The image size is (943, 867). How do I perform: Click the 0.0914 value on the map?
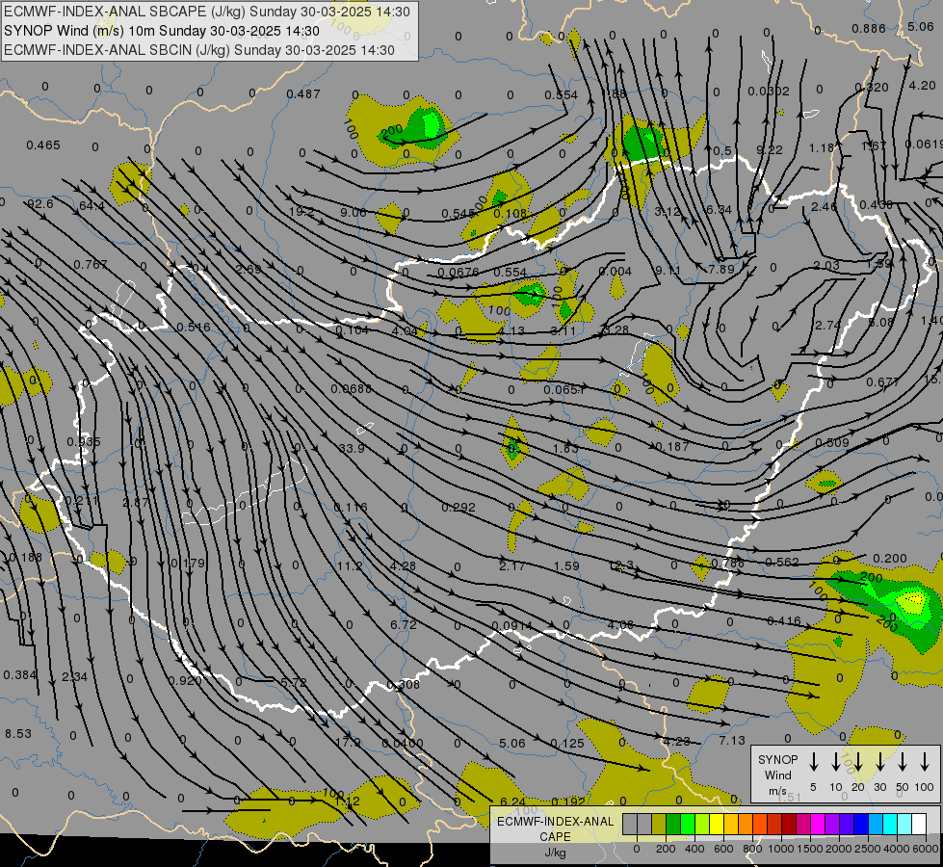(511, 626)
